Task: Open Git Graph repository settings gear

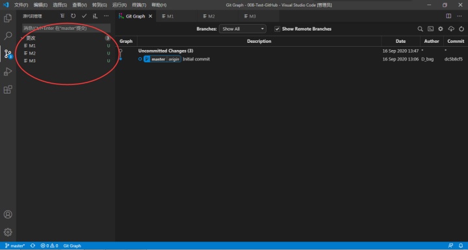Action: tap(441, 29)
